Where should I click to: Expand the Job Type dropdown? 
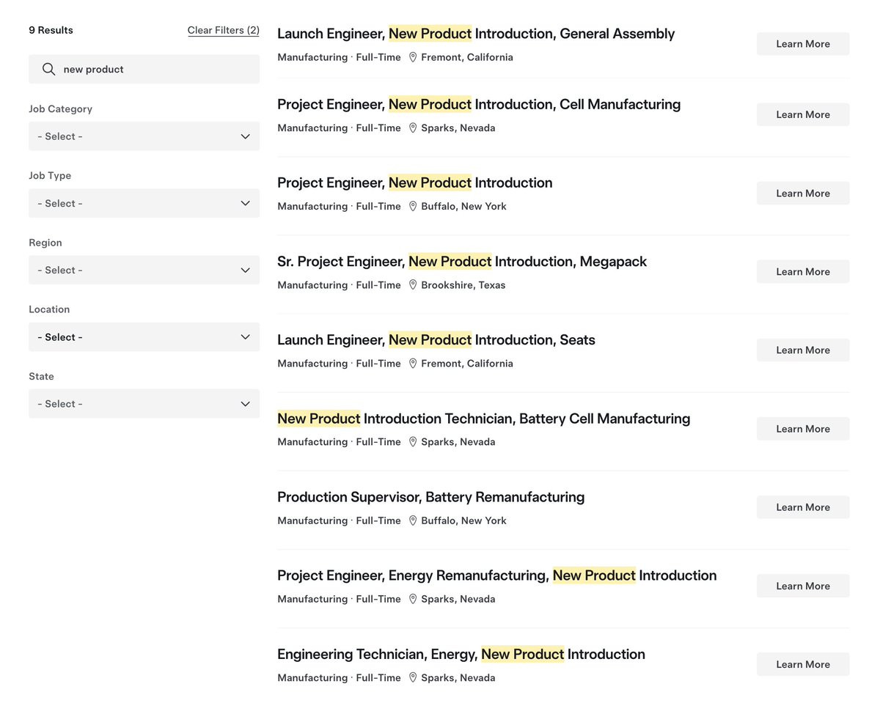(x=144, y=203)
